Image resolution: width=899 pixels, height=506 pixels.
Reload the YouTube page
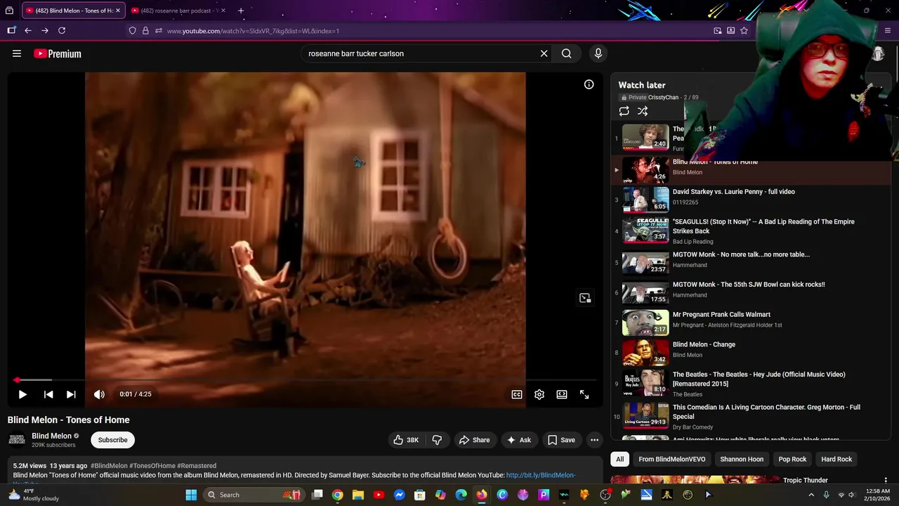click(62, 31)
